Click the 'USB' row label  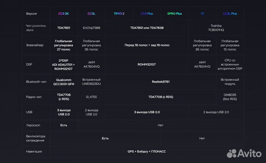[x=29, y=112]
